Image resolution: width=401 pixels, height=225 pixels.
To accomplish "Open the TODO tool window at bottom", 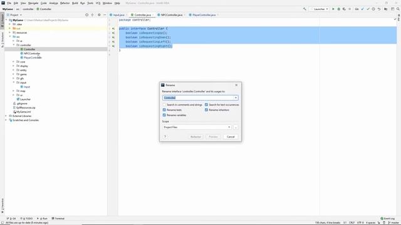I will click(26, 219).
